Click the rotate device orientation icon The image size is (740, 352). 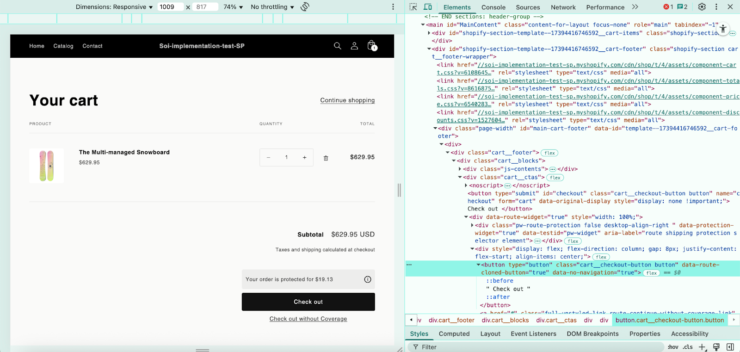[x=305, y=7]
